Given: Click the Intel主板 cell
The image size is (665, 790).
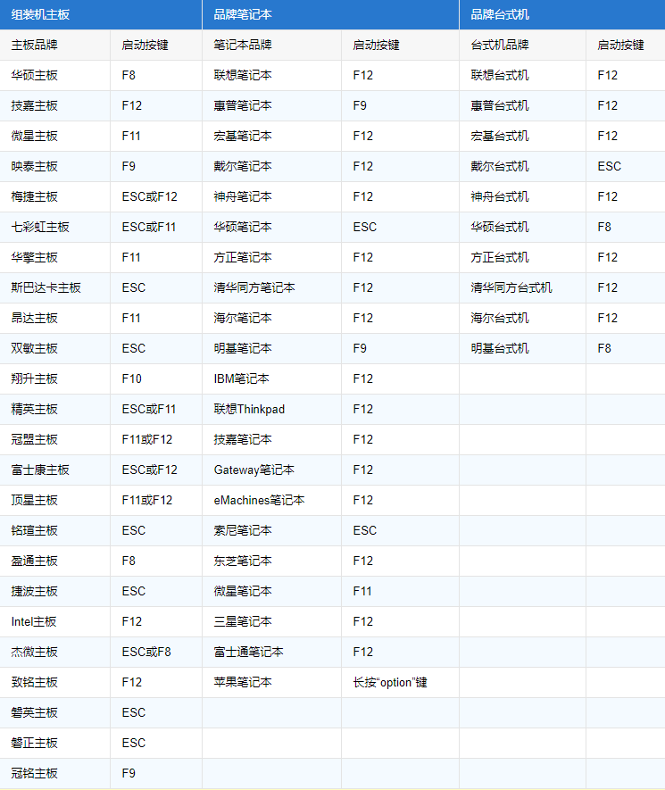Looking at the screenshot, I should click(35, 621).
